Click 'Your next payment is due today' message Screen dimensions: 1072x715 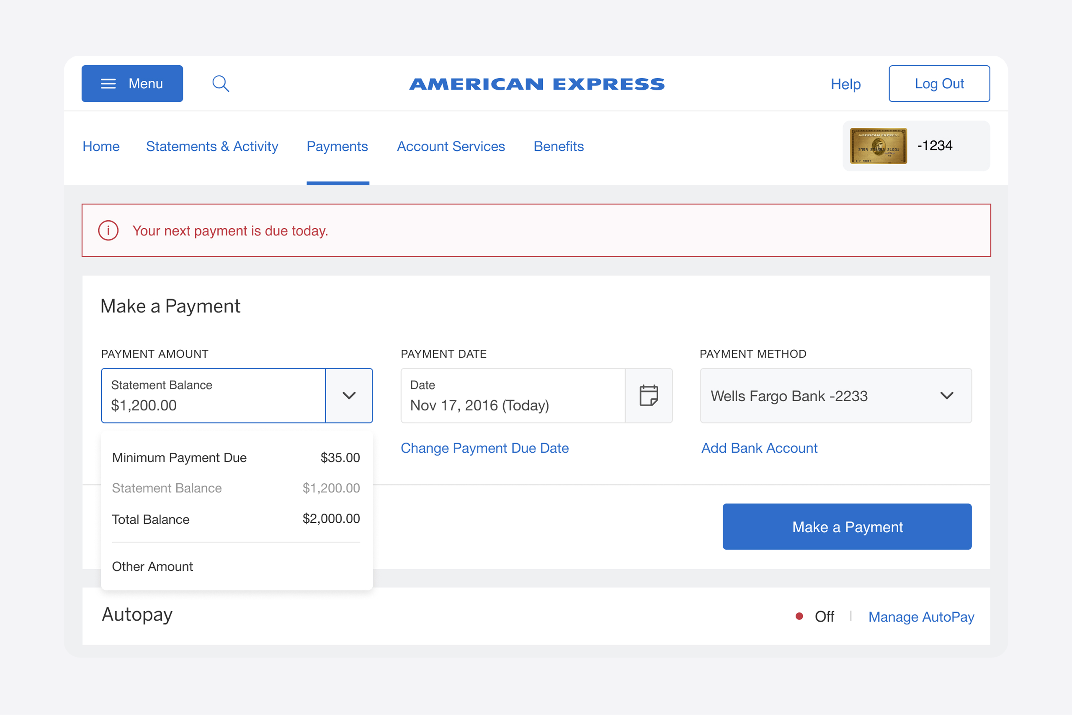click(x=230, y=231)
